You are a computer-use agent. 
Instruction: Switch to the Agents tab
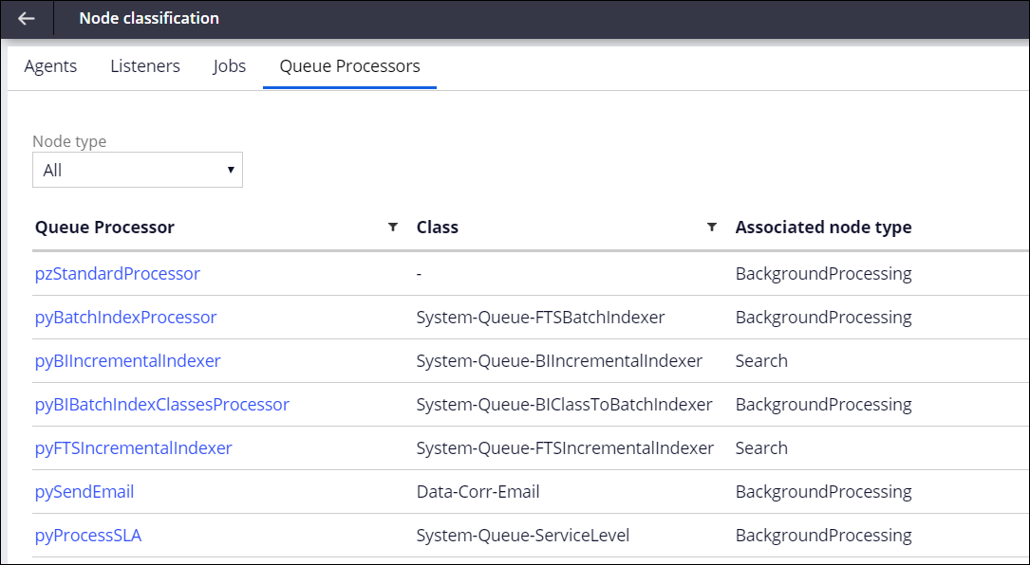click(50, 66)
